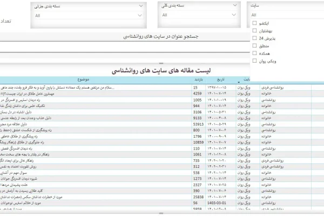
Task: Select the visits cell showing 10859
Action: pyautogui.click(x=198, y=143)
